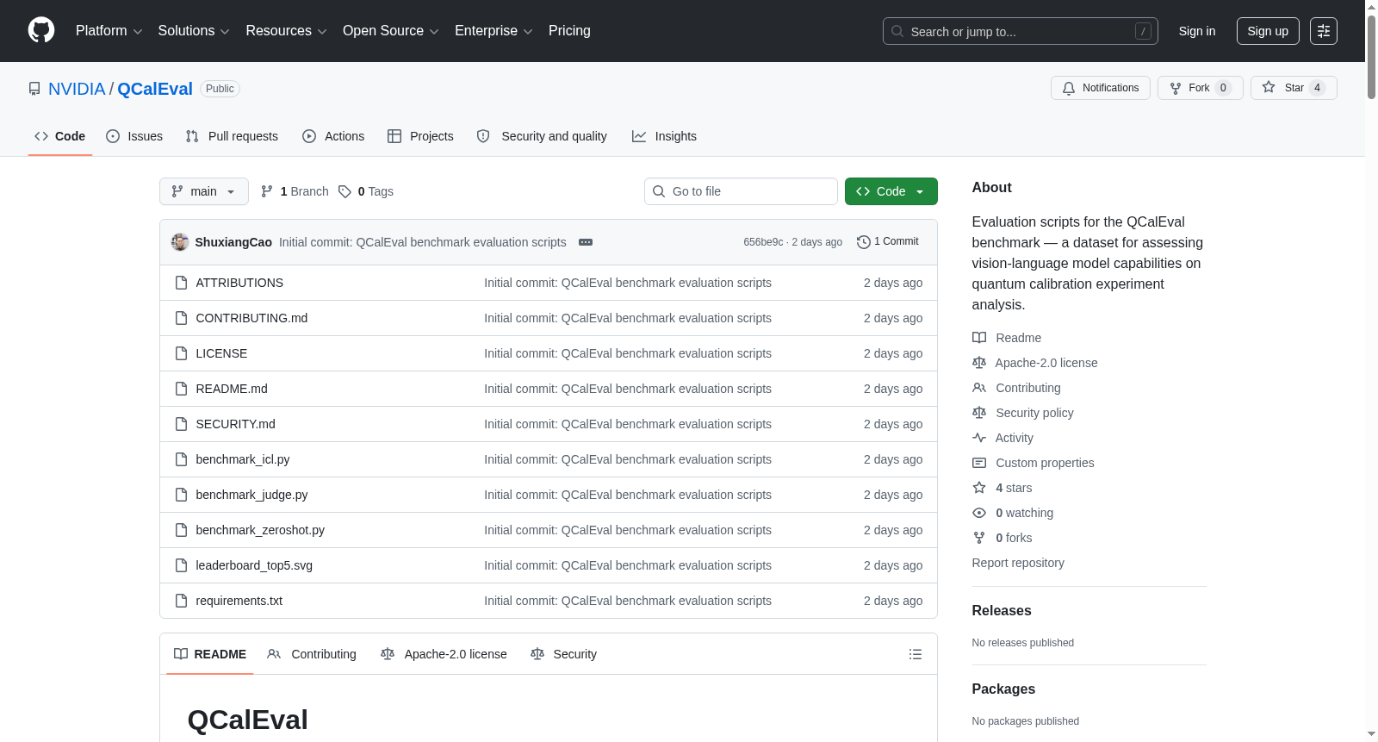Click the pulse icon beside Activity
The height and width of the screenshot is (742, 1378).
(x=979, y=438)
